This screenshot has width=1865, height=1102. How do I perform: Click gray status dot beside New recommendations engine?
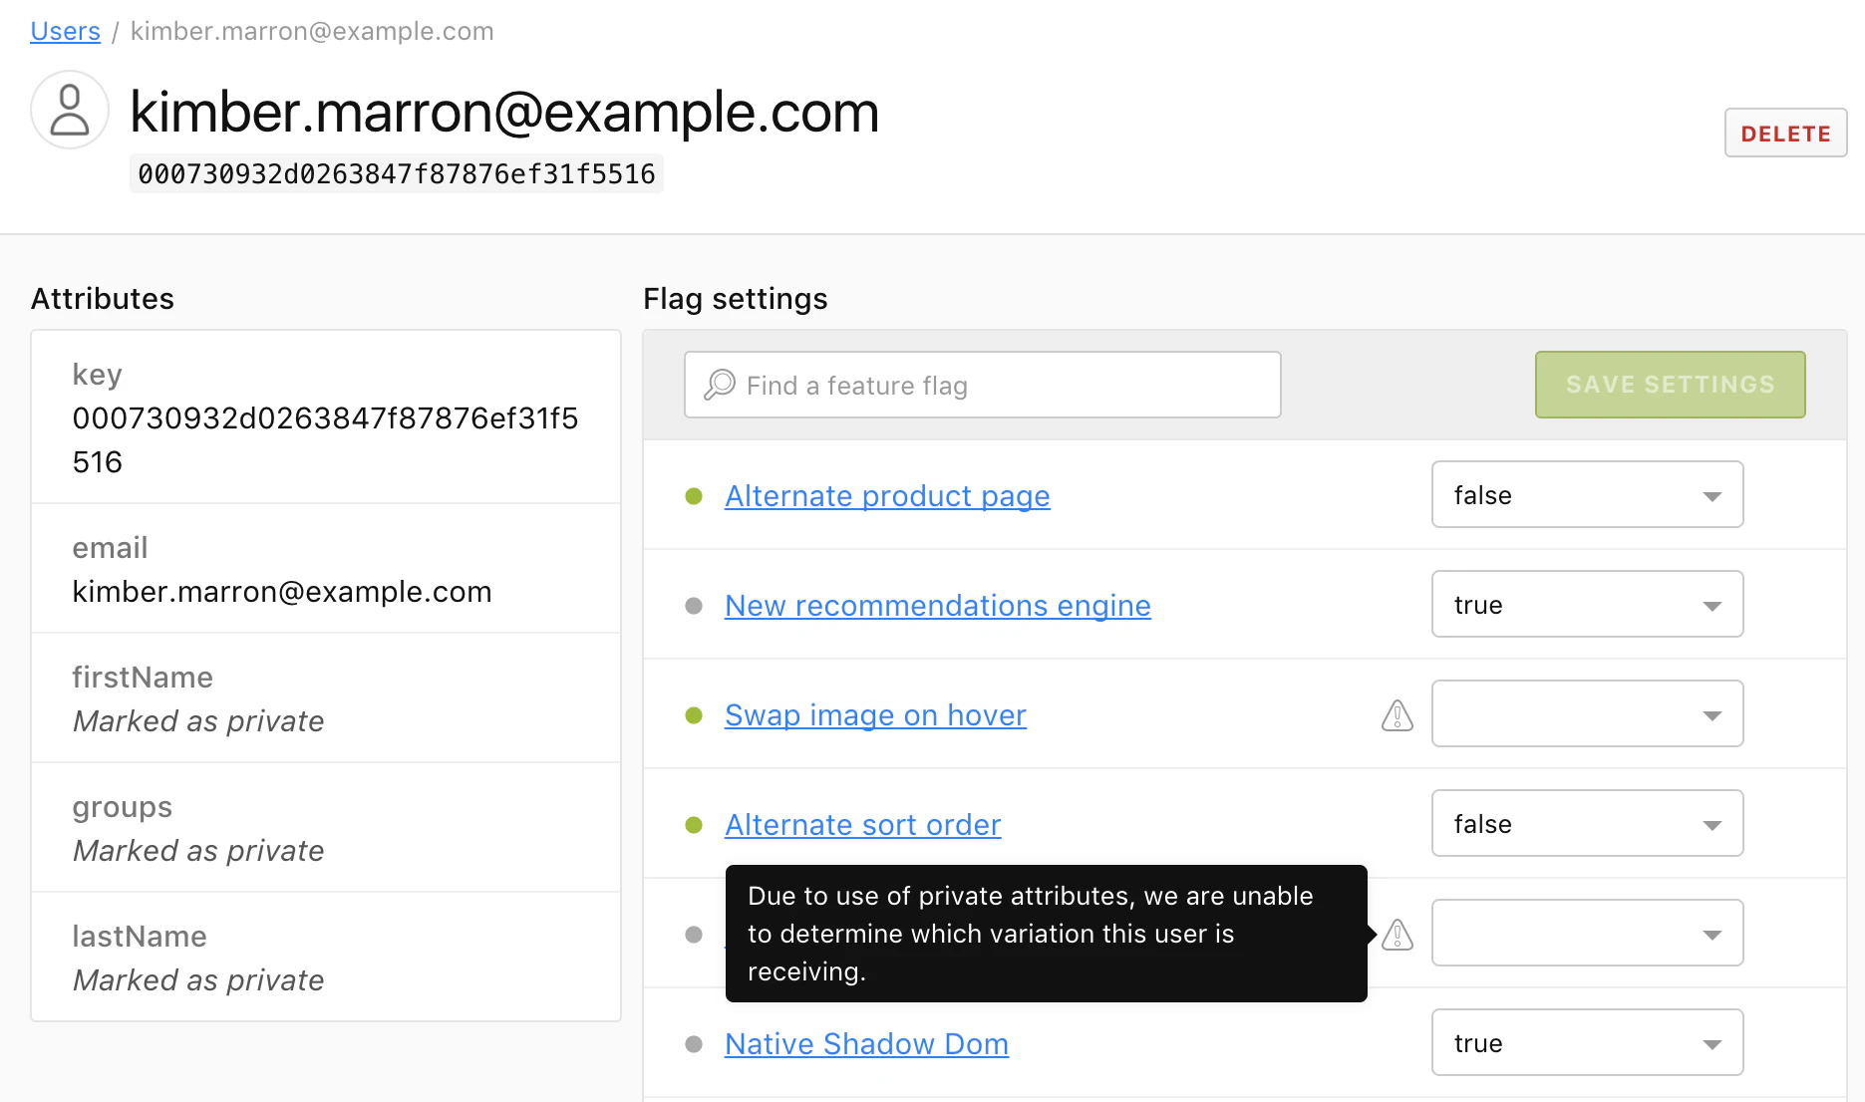point(694,605)
